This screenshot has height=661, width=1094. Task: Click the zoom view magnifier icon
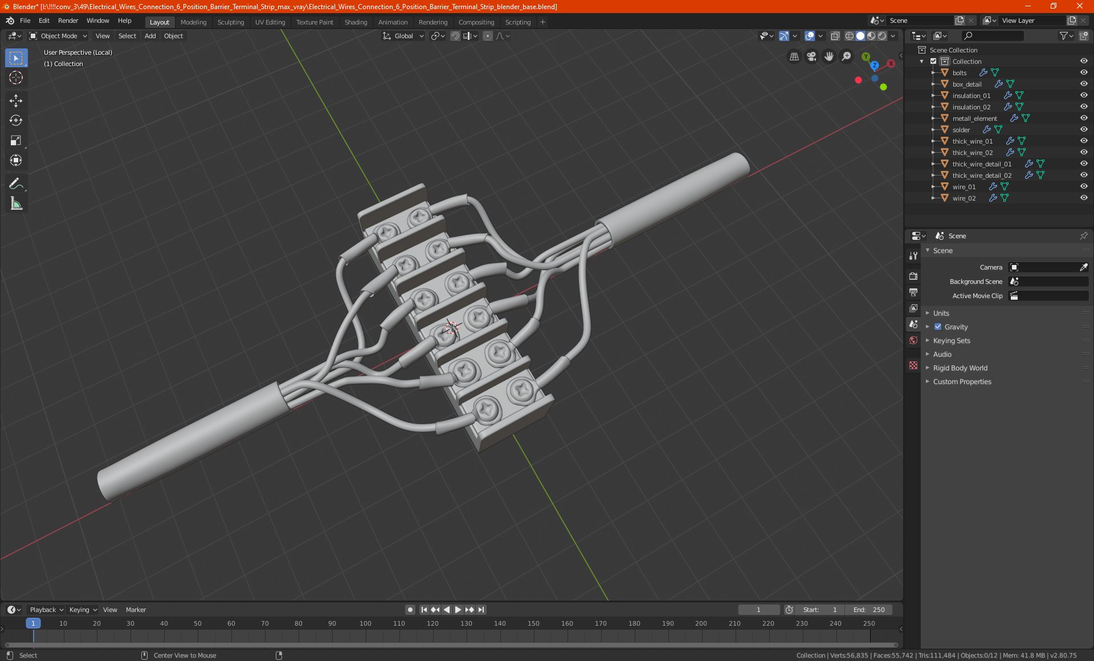pyautogui.click(x=847, y=56)
